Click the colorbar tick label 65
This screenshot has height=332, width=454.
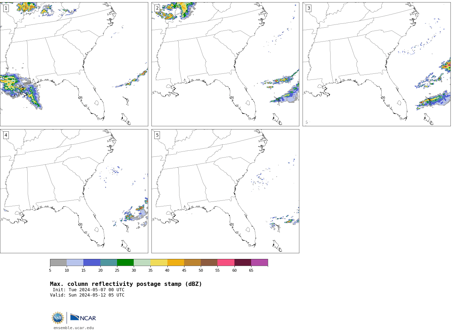tap(251, 270)
